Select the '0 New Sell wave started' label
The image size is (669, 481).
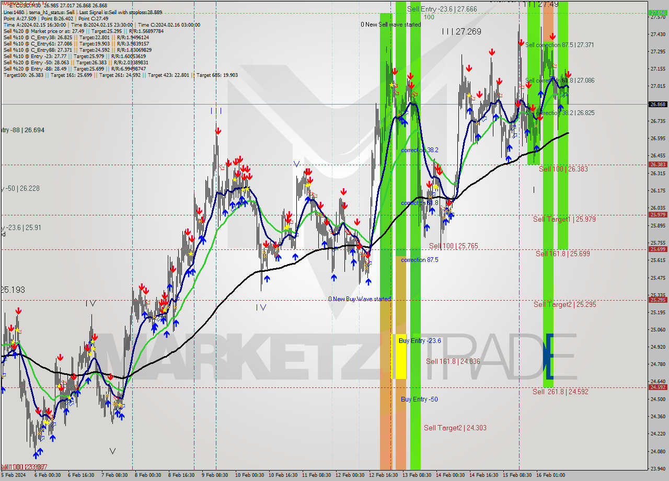[390, 25]
